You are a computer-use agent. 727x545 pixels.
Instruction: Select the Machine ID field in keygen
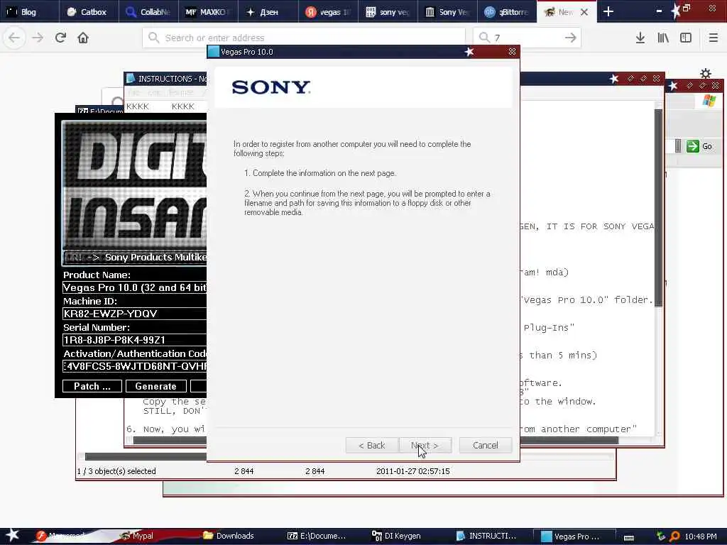click(134, 314)
